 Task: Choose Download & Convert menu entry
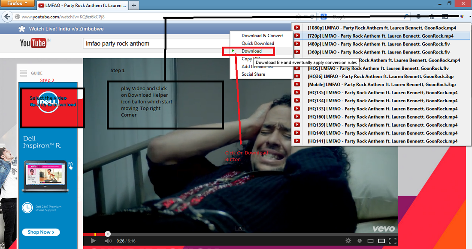coord(262,36)
